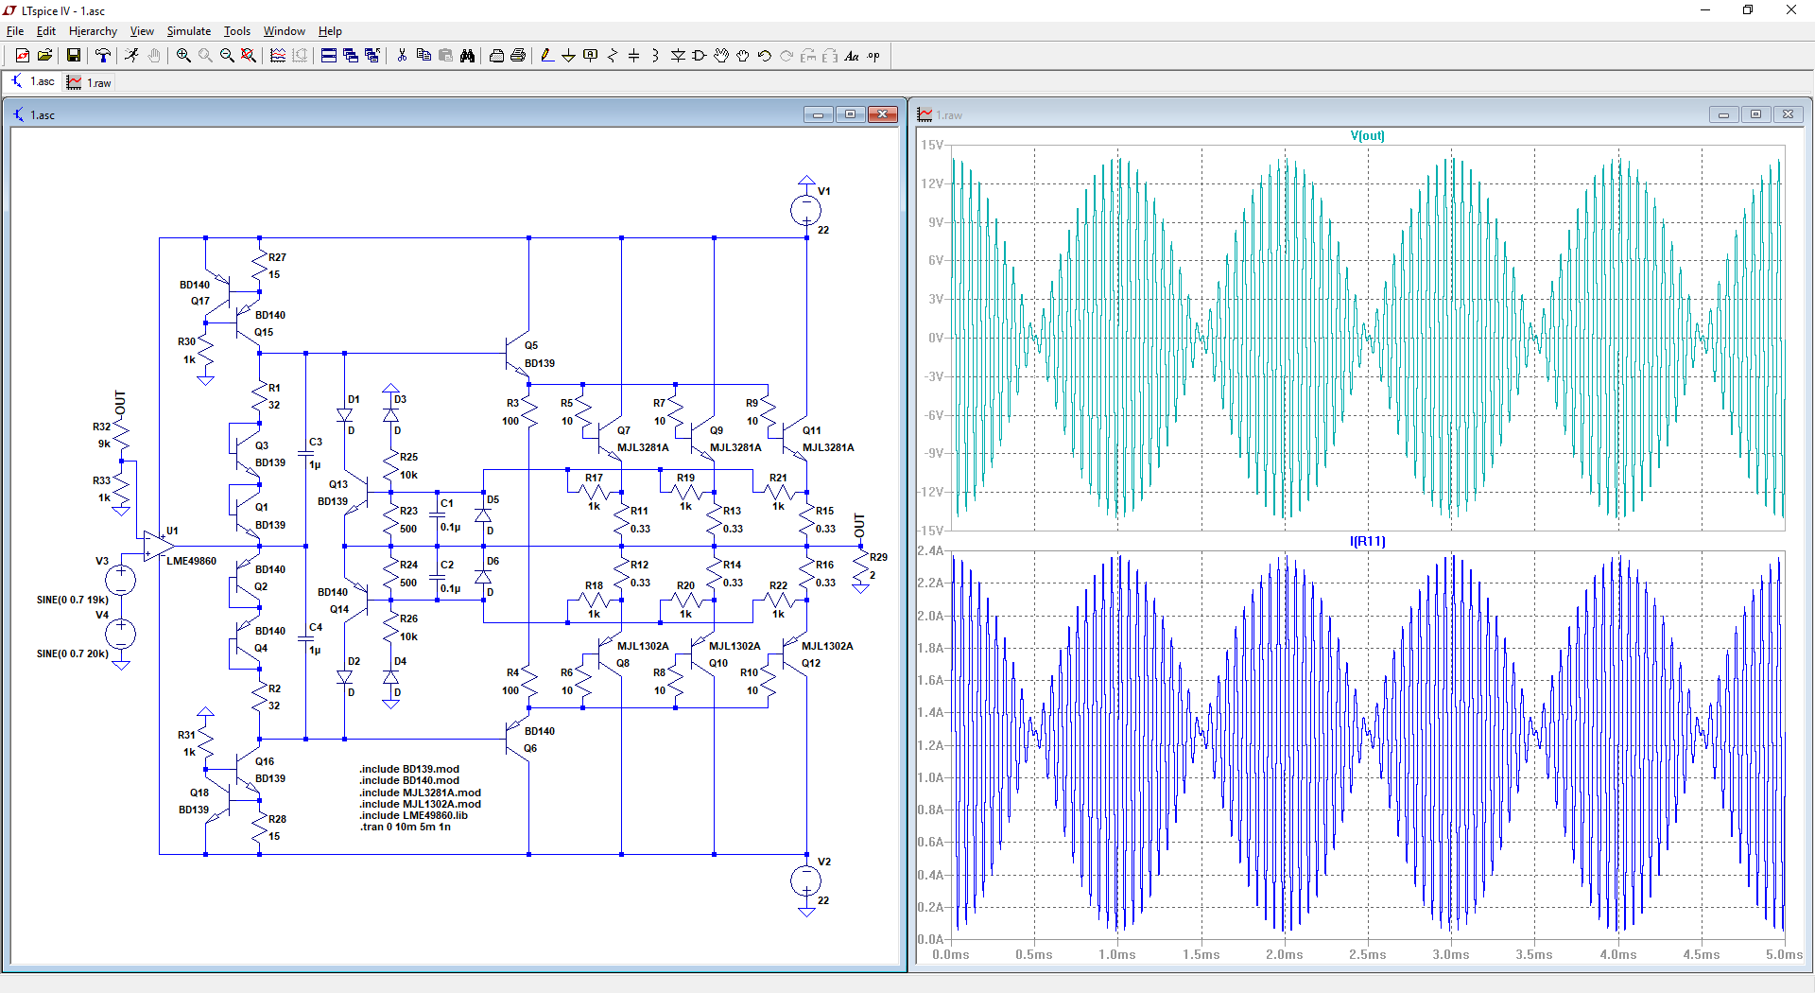Screen dimensions: 1815x993
Task: Select the I(R11) trace label
Action: pos(1367,541)
